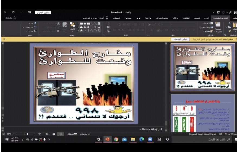Switch to Slide Sorter view in the status bar
Image resolution: width=237 pixels, height=152 pixels.
tap(54, 134)
